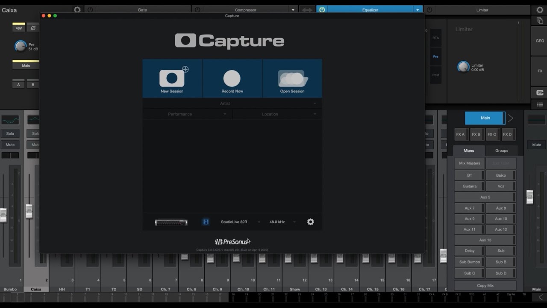
Task: Click the arrow next to Main mix
Action: point(510,118)
